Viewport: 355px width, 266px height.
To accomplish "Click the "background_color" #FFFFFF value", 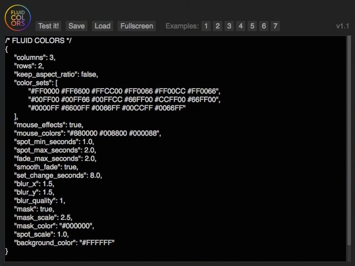I will (x=97, y=243).
